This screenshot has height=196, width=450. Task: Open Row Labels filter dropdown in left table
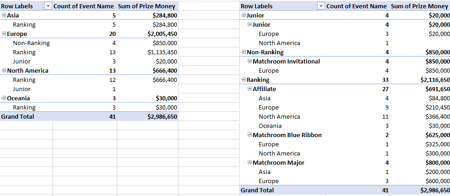(48, 6)
